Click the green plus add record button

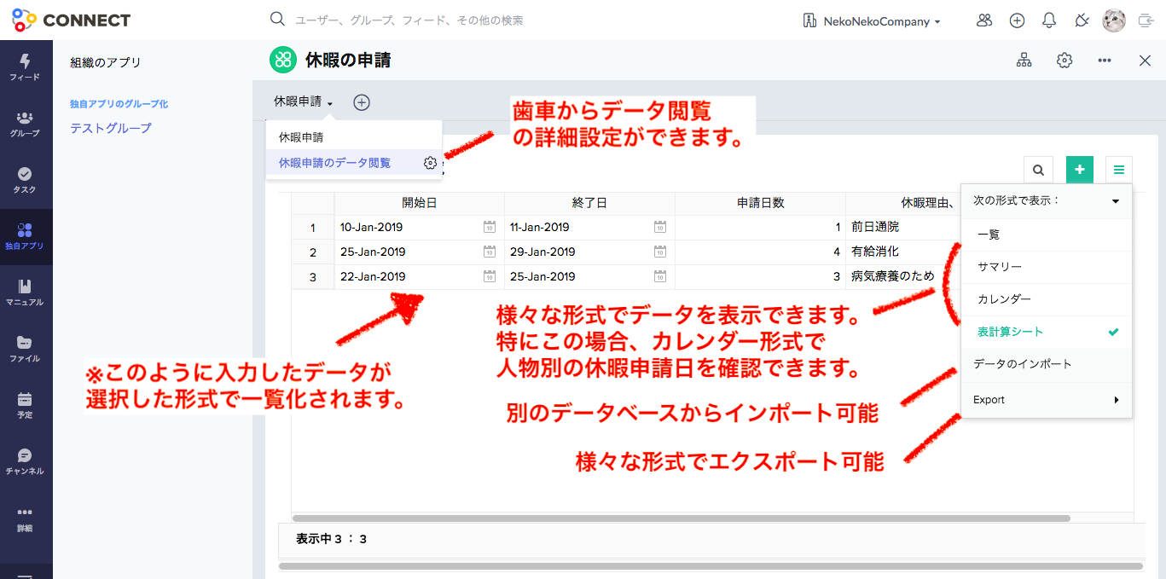click(1080, 170)
